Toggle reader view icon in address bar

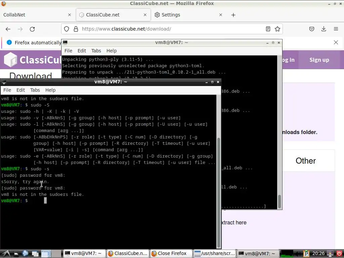(268, 29)
